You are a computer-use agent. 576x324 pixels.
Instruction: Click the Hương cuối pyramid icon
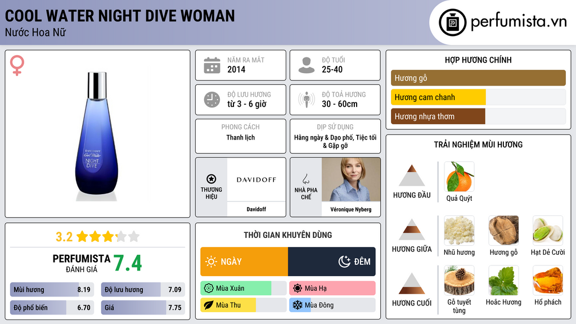tap(412, 283)
